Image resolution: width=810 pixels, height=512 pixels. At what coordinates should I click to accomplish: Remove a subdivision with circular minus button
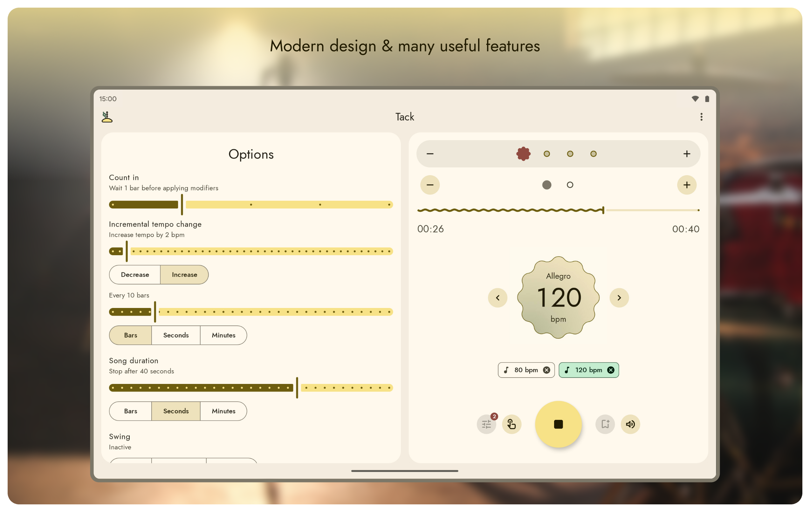click(x=430, y=185)
